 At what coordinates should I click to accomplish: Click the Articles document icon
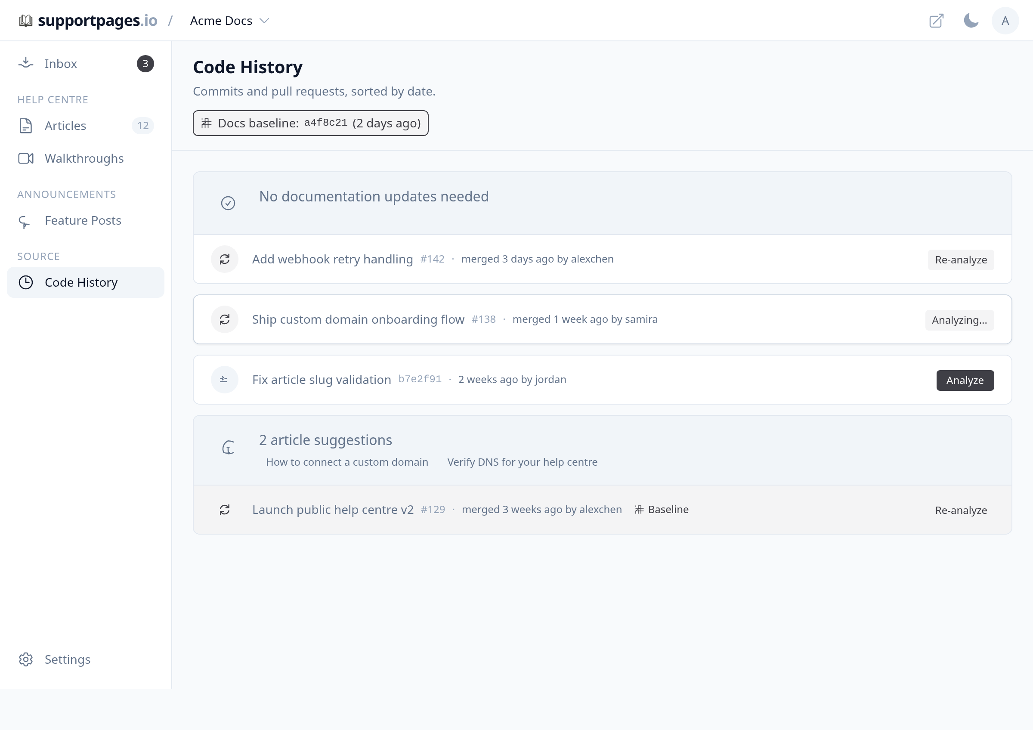pos(26,126)
